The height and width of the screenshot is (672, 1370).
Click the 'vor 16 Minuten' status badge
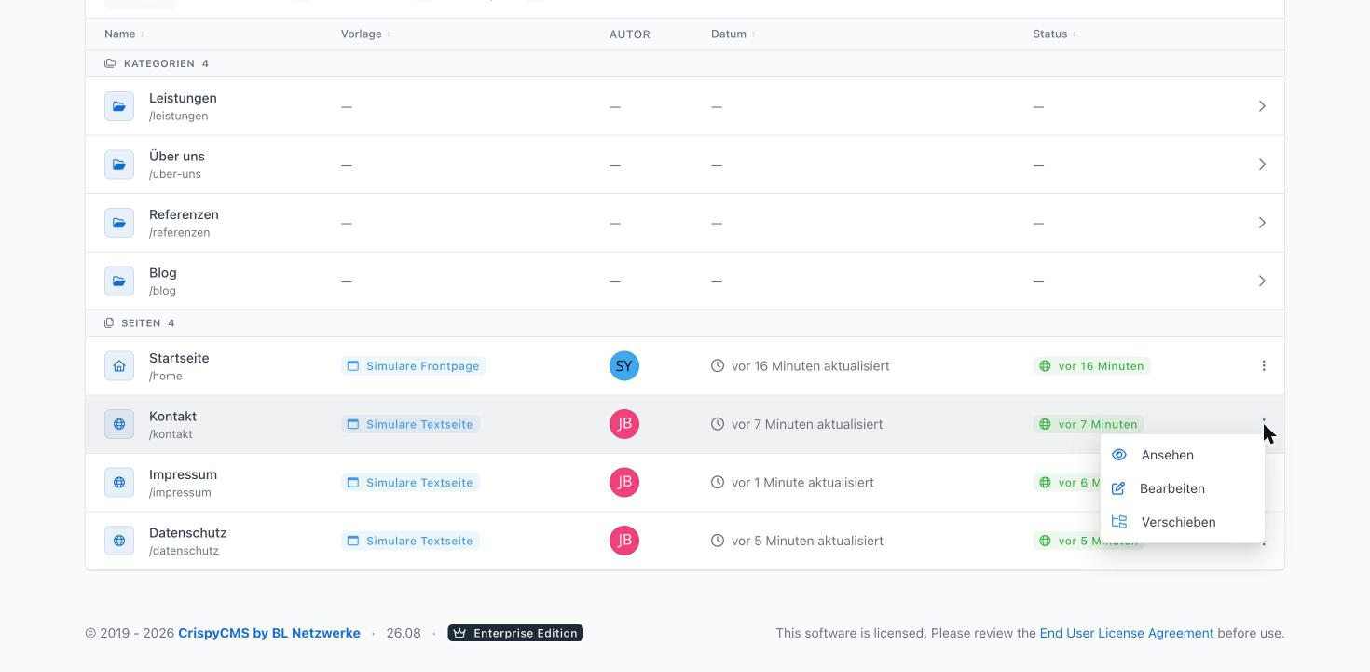coord(1091,366)
